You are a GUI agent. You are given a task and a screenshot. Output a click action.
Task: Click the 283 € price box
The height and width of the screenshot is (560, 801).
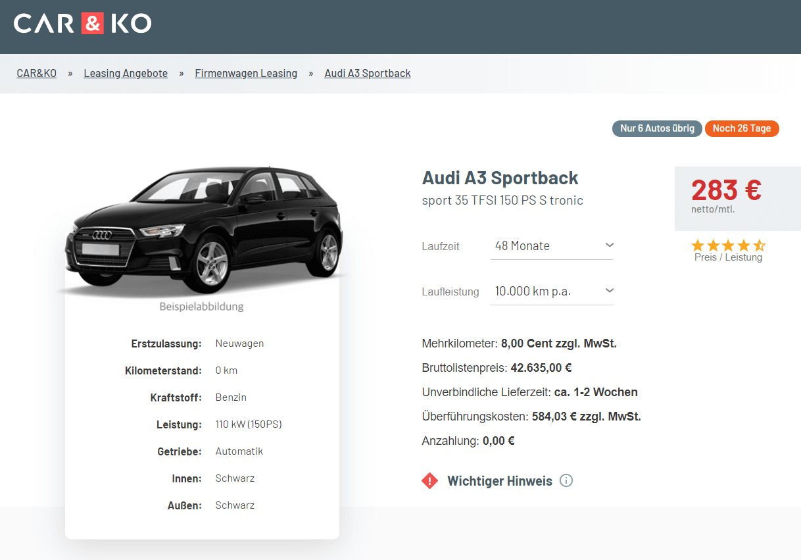point(738,199)
